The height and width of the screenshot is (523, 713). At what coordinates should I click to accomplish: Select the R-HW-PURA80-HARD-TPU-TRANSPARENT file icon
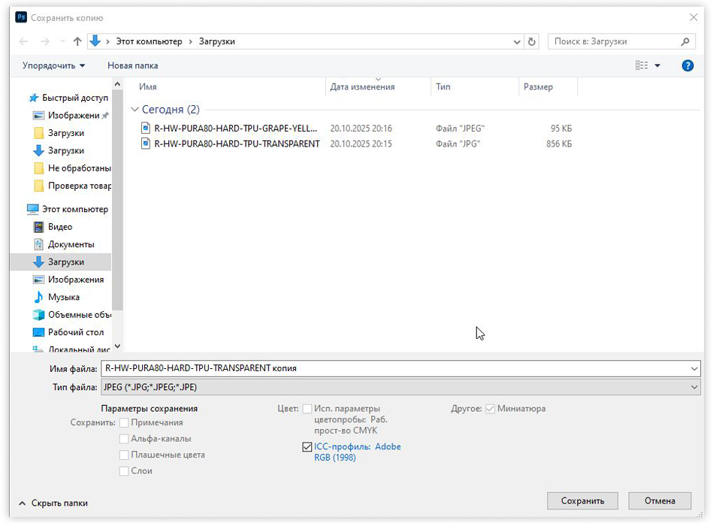click(x=147, y=144)
